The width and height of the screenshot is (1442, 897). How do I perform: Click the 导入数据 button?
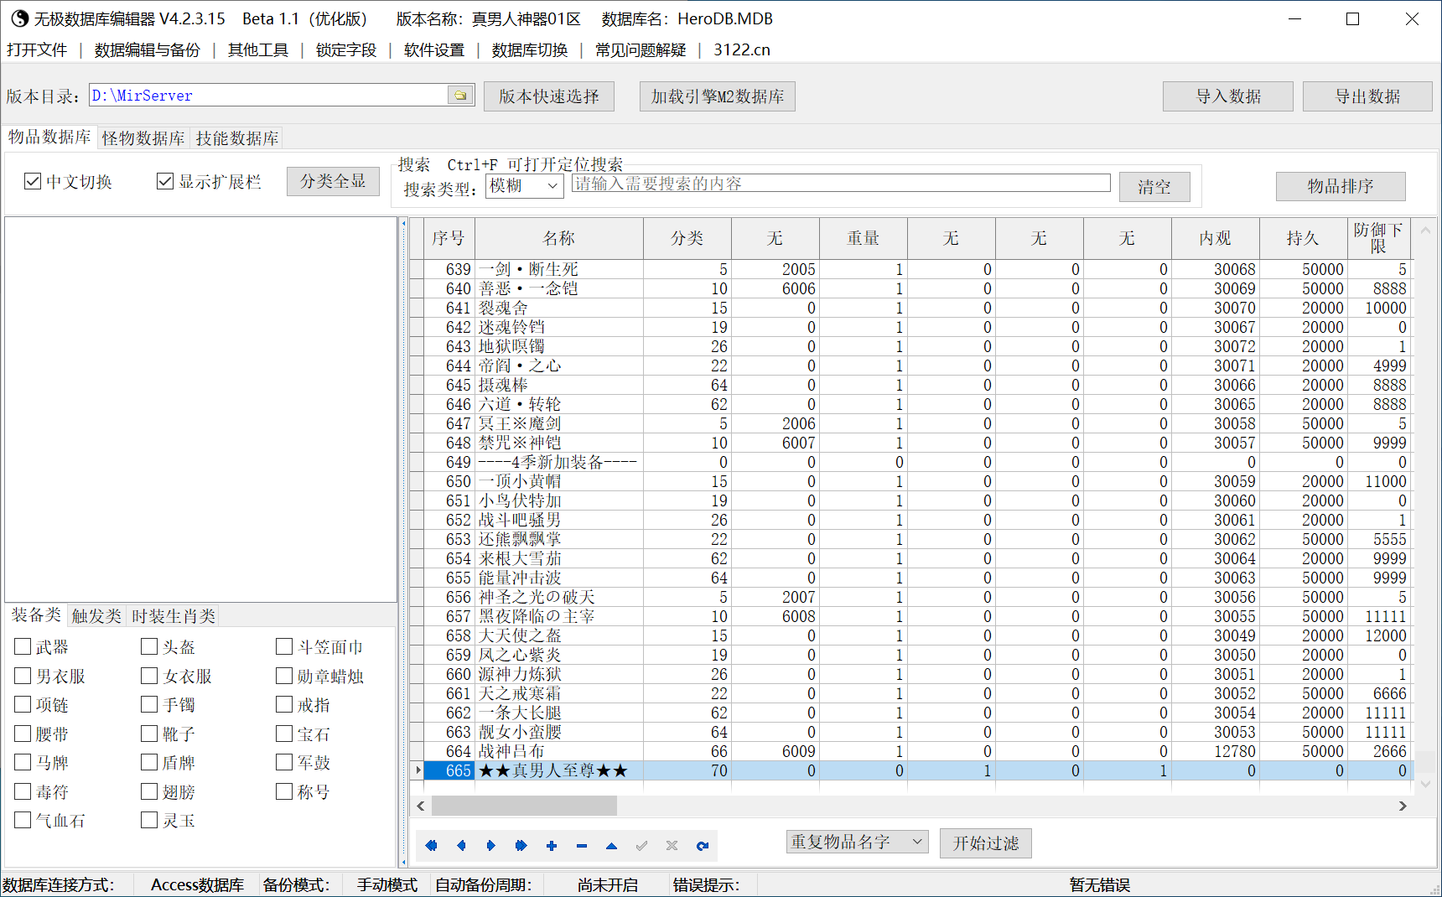pyautogui.click(x=1228, y=96)
